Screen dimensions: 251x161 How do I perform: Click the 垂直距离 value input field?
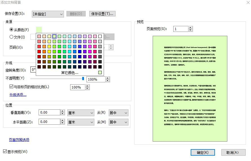(x=49, y=113)
